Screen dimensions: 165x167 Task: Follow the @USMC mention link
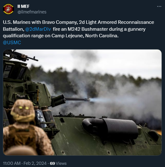pyautogui.click(x=12, y=43)
